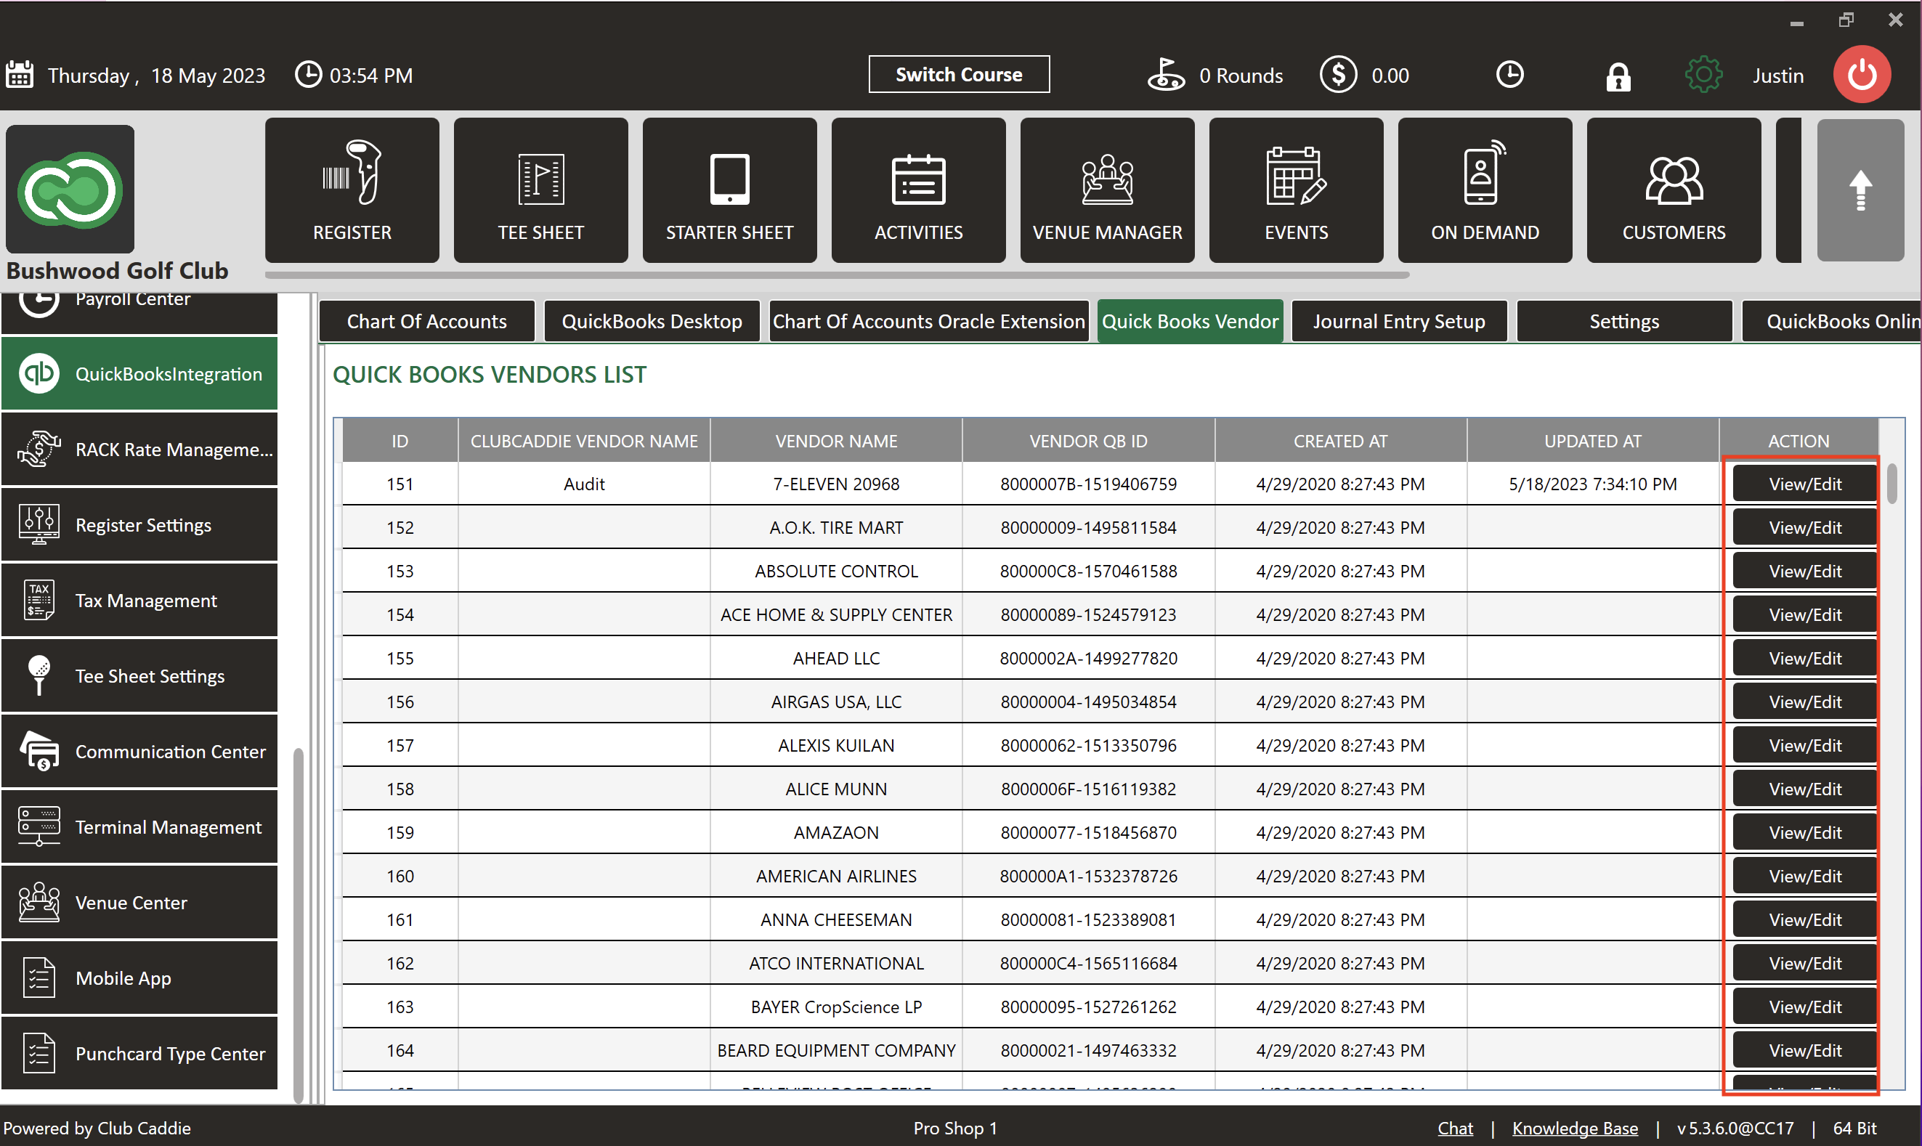Switch to the QuickBooks Desktop tab
Image resolution: width=1922 pixels, height=1146 pixels.
652,321
